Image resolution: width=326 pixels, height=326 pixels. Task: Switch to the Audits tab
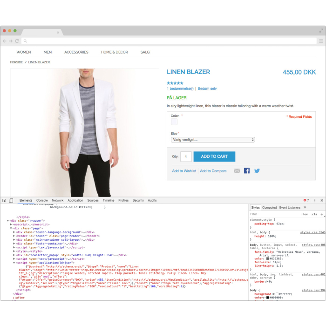152,200
